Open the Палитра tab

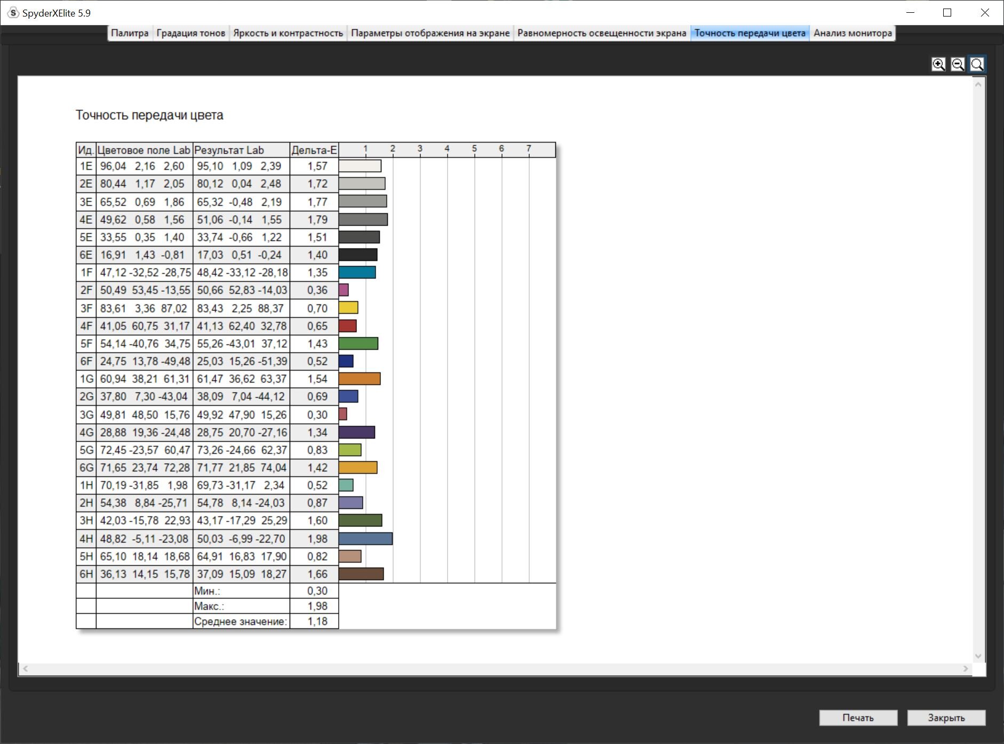(x=130, y=33)
